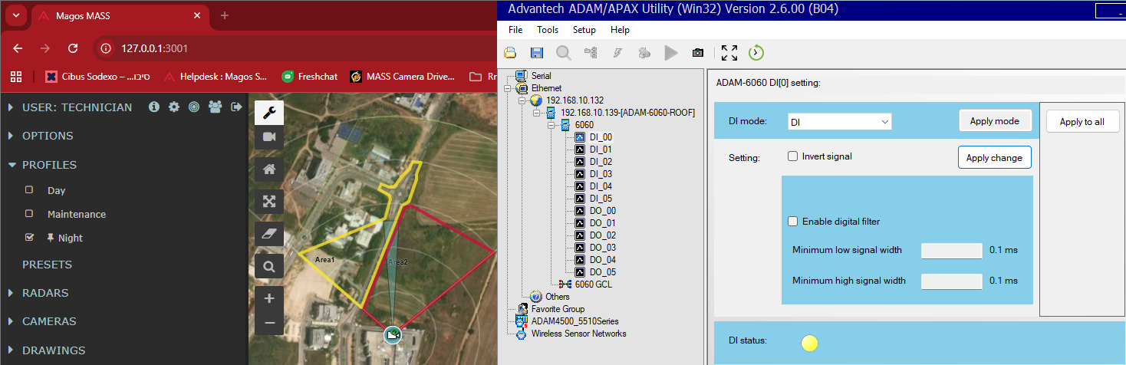Toggle fullscreen arrows button on the map toolbar
The height and width of the screenshot is (365, 1126).
coord(269,201)
